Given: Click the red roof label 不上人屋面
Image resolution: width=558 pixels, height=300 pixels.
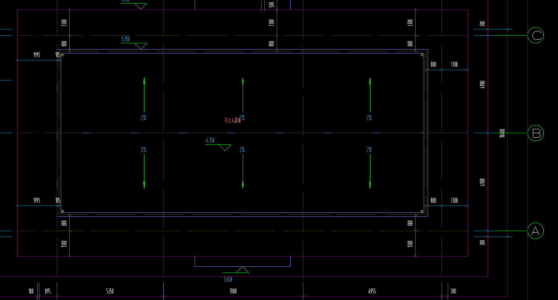Looking at the screenshot, I should click(x=233, y=120).
